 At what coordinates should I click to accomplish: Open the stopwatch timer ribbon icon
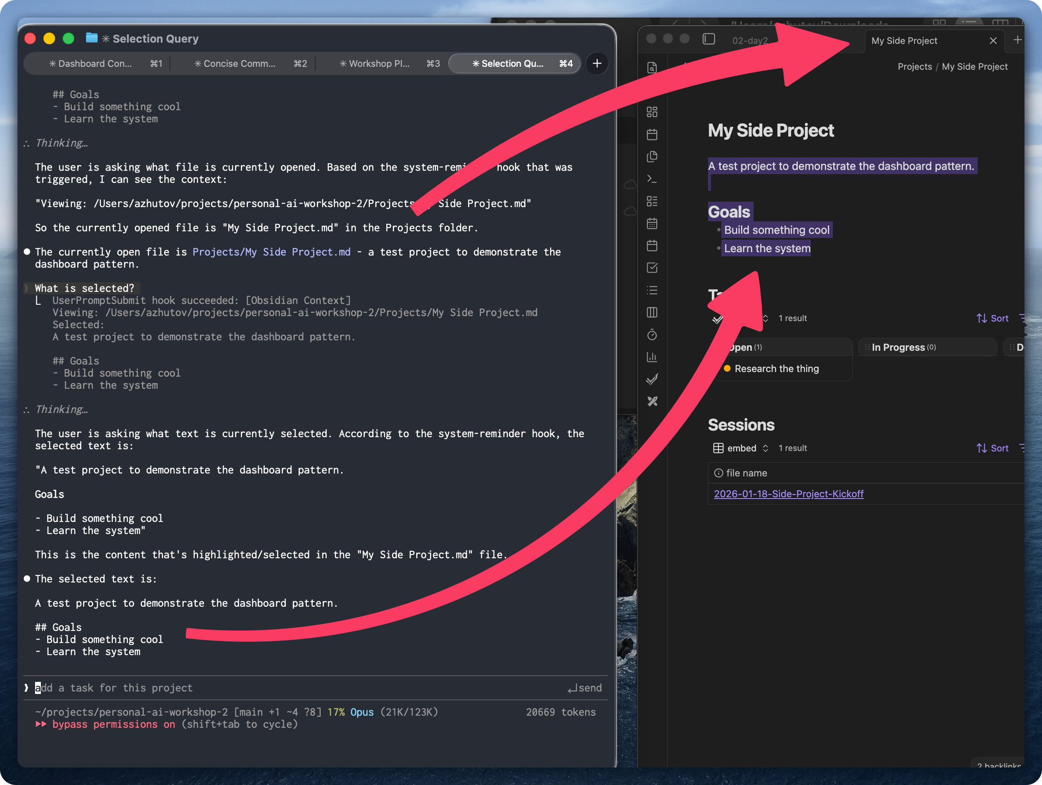pos(652,335)
